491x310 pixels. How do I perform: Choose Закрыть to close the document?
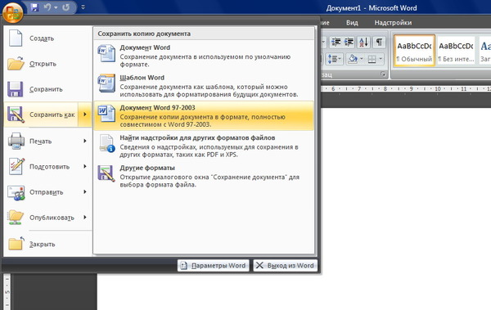click(48, 245)
